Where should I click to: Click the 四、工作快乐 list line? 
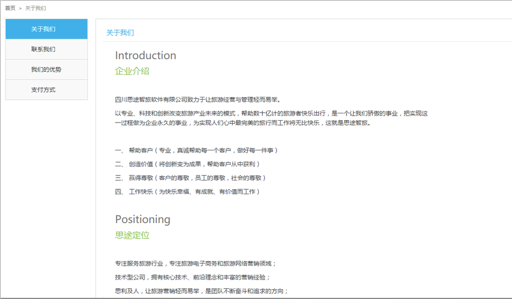click(x=187, y=191)
